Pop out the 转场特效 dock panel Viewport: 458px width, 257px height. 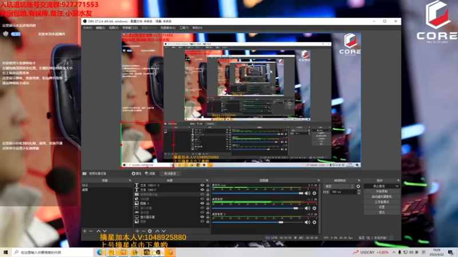[359, 180]
